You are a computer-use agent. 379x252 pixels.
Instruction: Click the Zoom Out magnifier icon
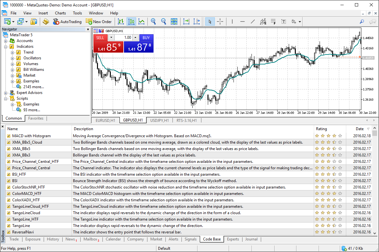[x=164, y=21]
